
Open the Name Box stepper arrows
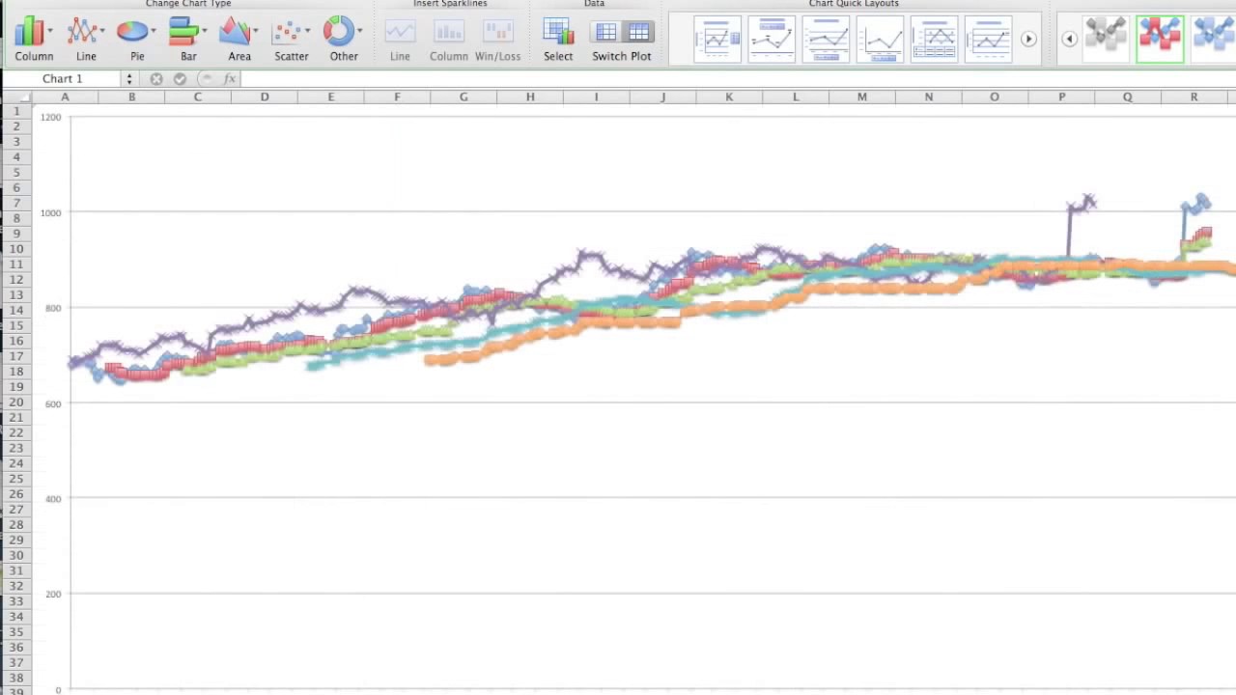[128, 79]
